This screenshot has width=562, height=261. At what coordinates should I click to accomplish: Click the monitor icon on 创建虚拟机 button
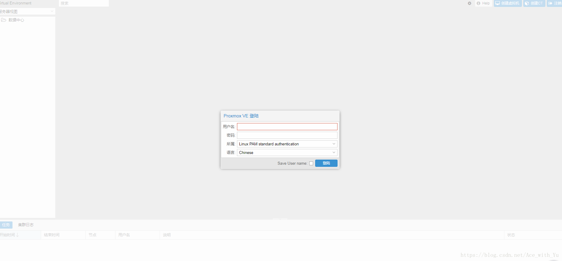pyautogui.click(x=497, y=3)
